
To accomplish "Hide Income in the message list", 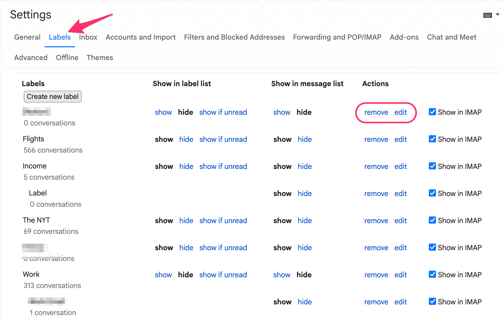I will point(304,166).
